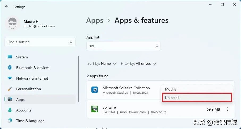Viewport: 241px width, 129px height.
Task: Open Mauro H. profile avatar
Action: click(12, 24)
